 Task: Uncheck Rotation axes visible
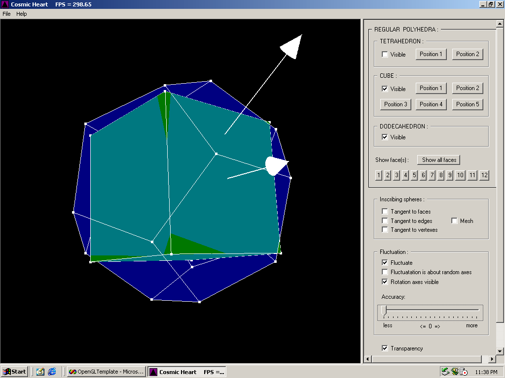point(385,282)
